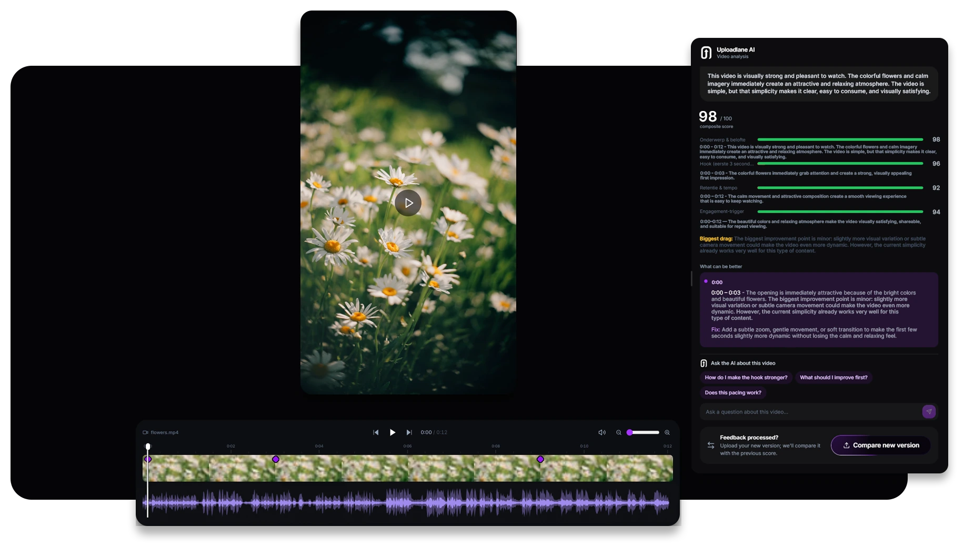Click the Uploadlane AI logo icon

[706, 53]
